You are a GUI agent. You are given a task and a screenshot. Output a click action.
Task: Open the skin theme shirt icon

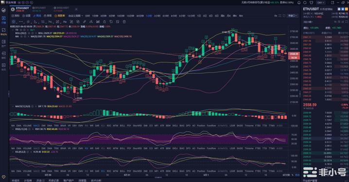tap(312, 2)
